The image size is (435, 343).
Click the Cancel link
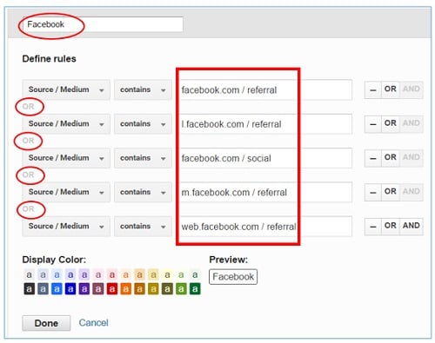click(x=93, y=323)
